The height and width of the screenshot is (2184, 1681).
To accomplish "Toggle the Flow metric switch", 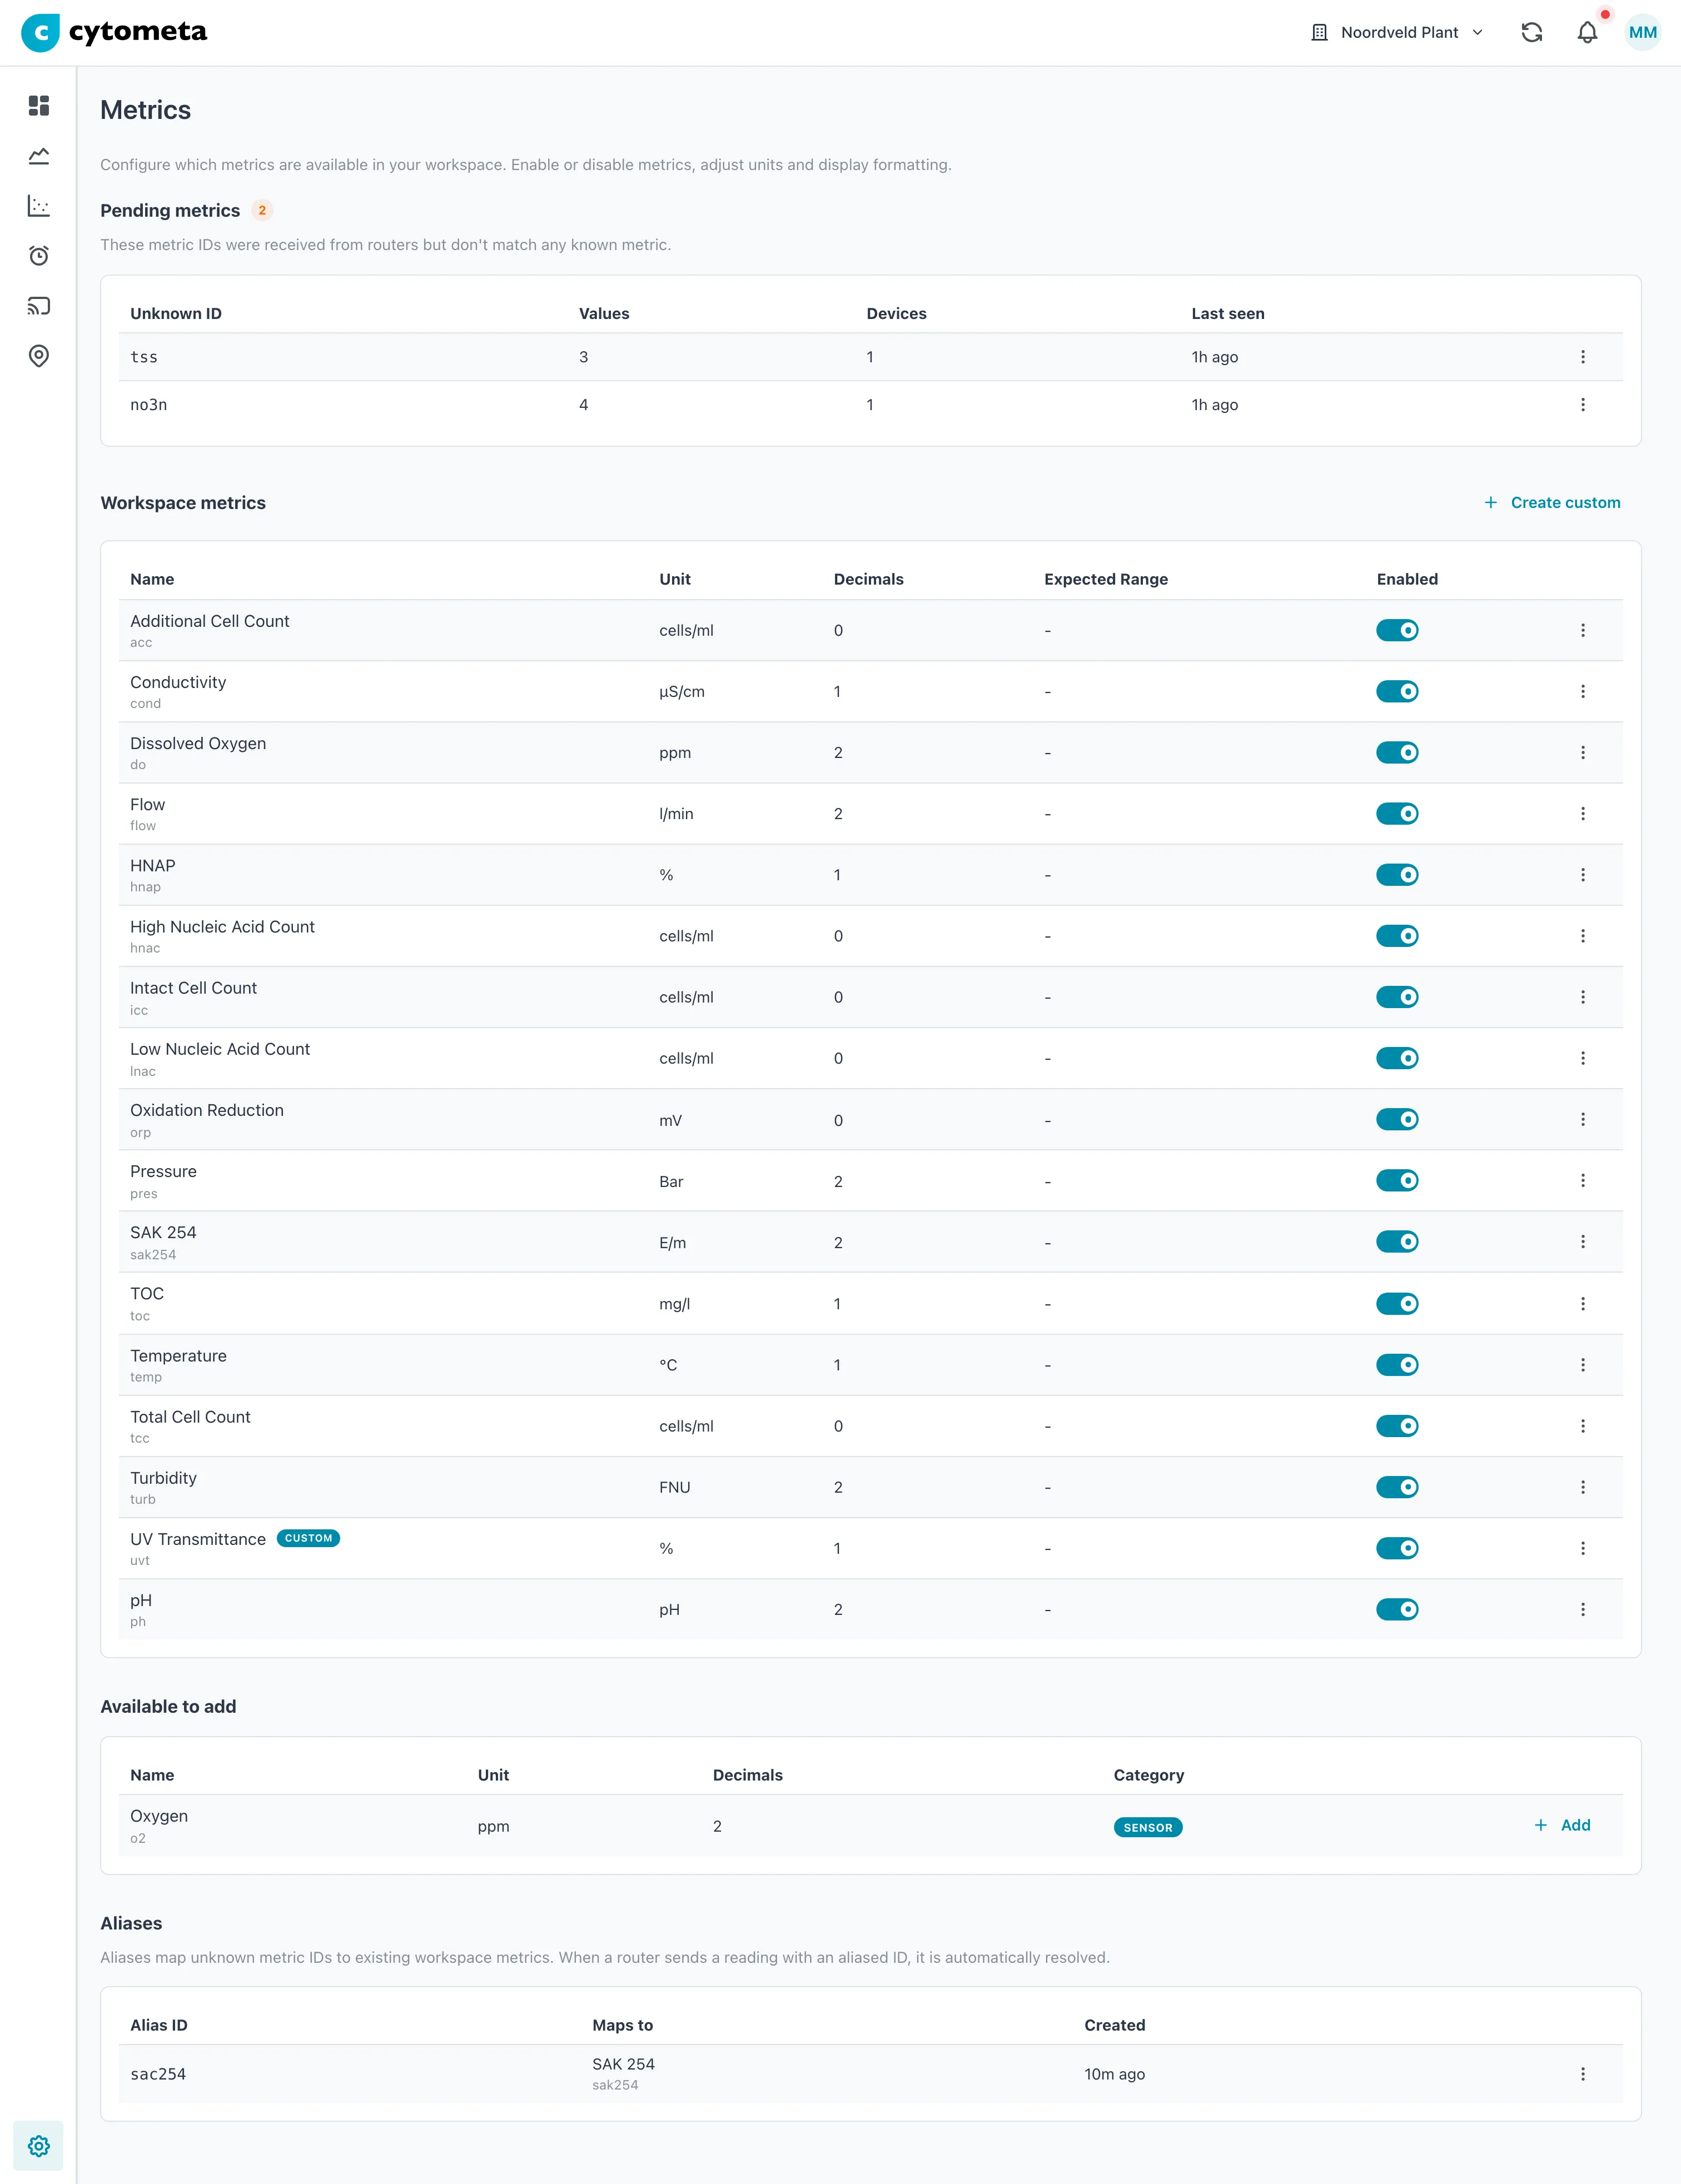I will (x=1397, y=813).
